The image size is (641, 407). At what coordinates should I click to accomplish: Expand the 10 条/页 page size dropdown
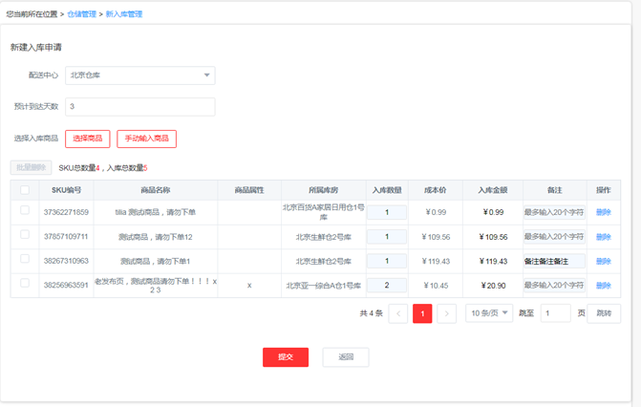pos(488,313)
